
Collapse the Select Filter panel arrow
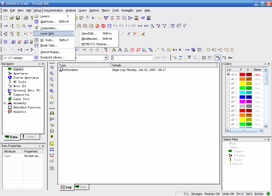[265, 139]
